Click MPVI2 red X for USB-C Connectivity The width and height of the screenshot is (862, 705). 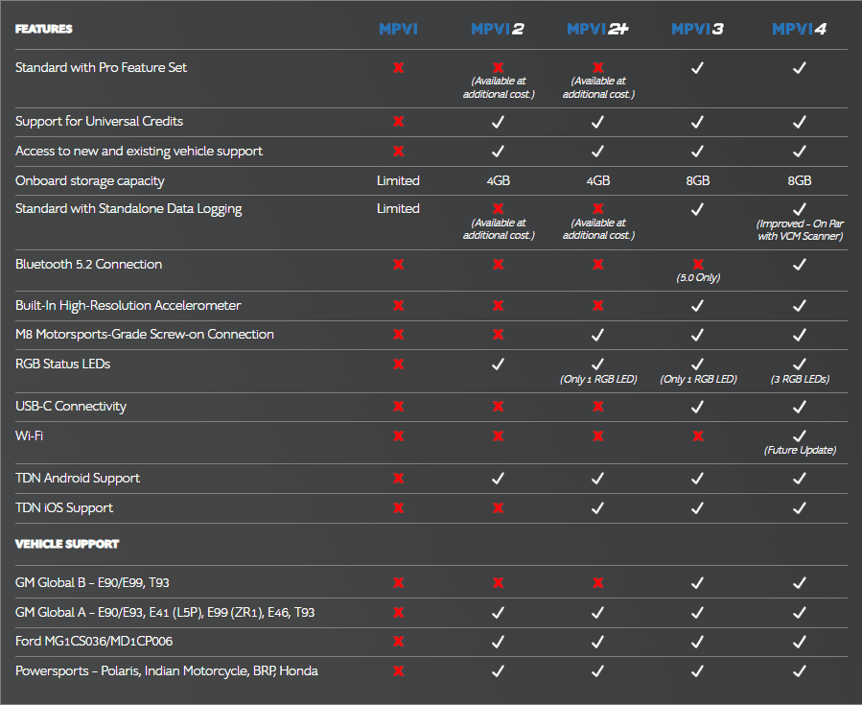tap(498, 407)
